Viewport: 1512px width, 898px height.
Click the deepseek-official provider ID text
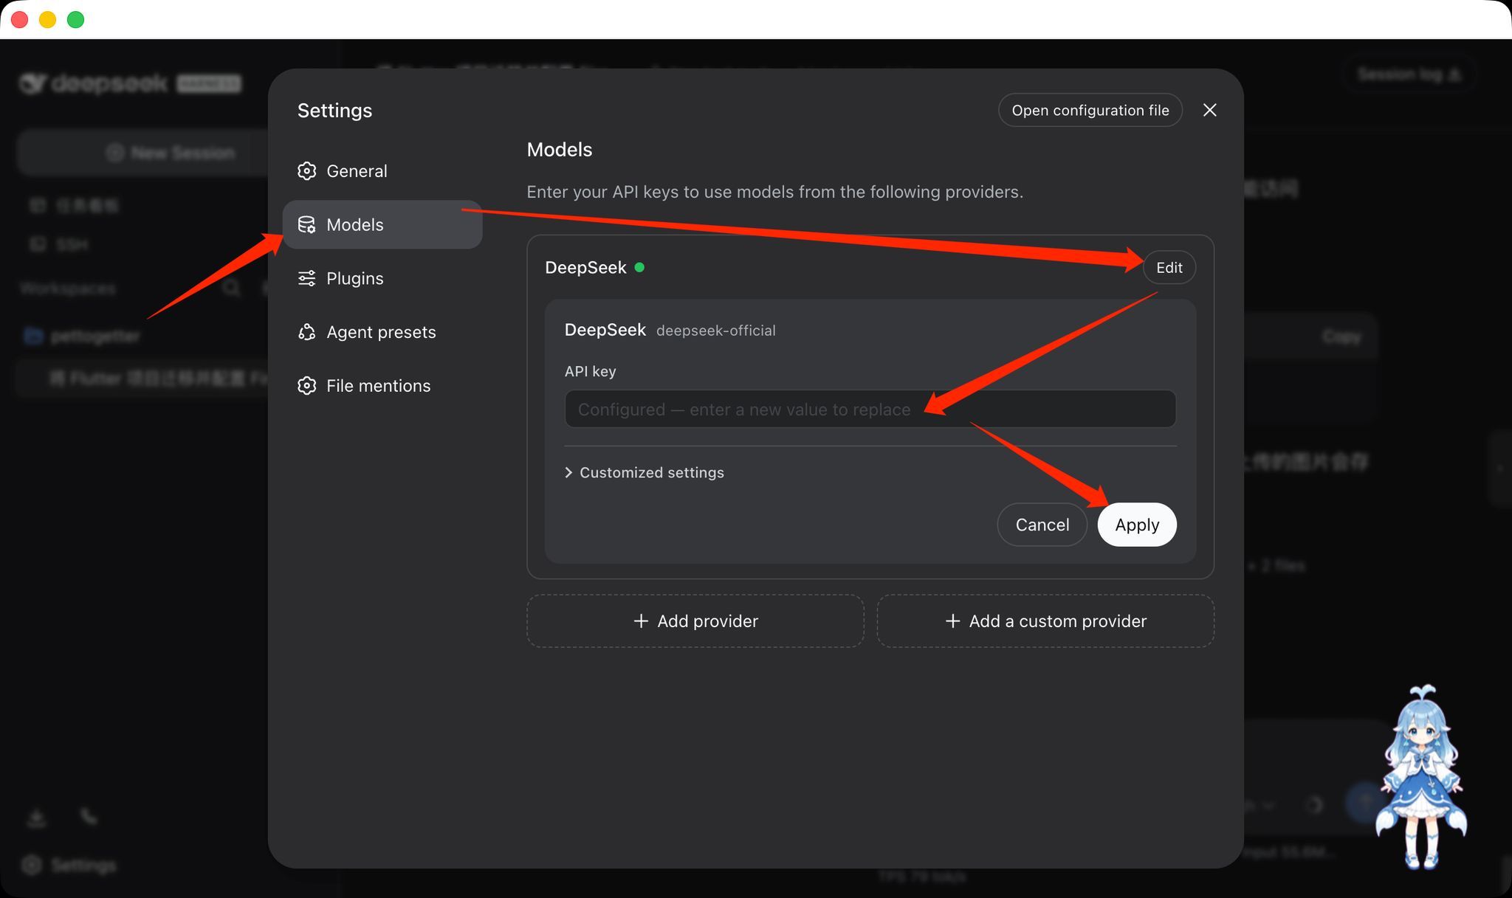click(x=715, y=331)
